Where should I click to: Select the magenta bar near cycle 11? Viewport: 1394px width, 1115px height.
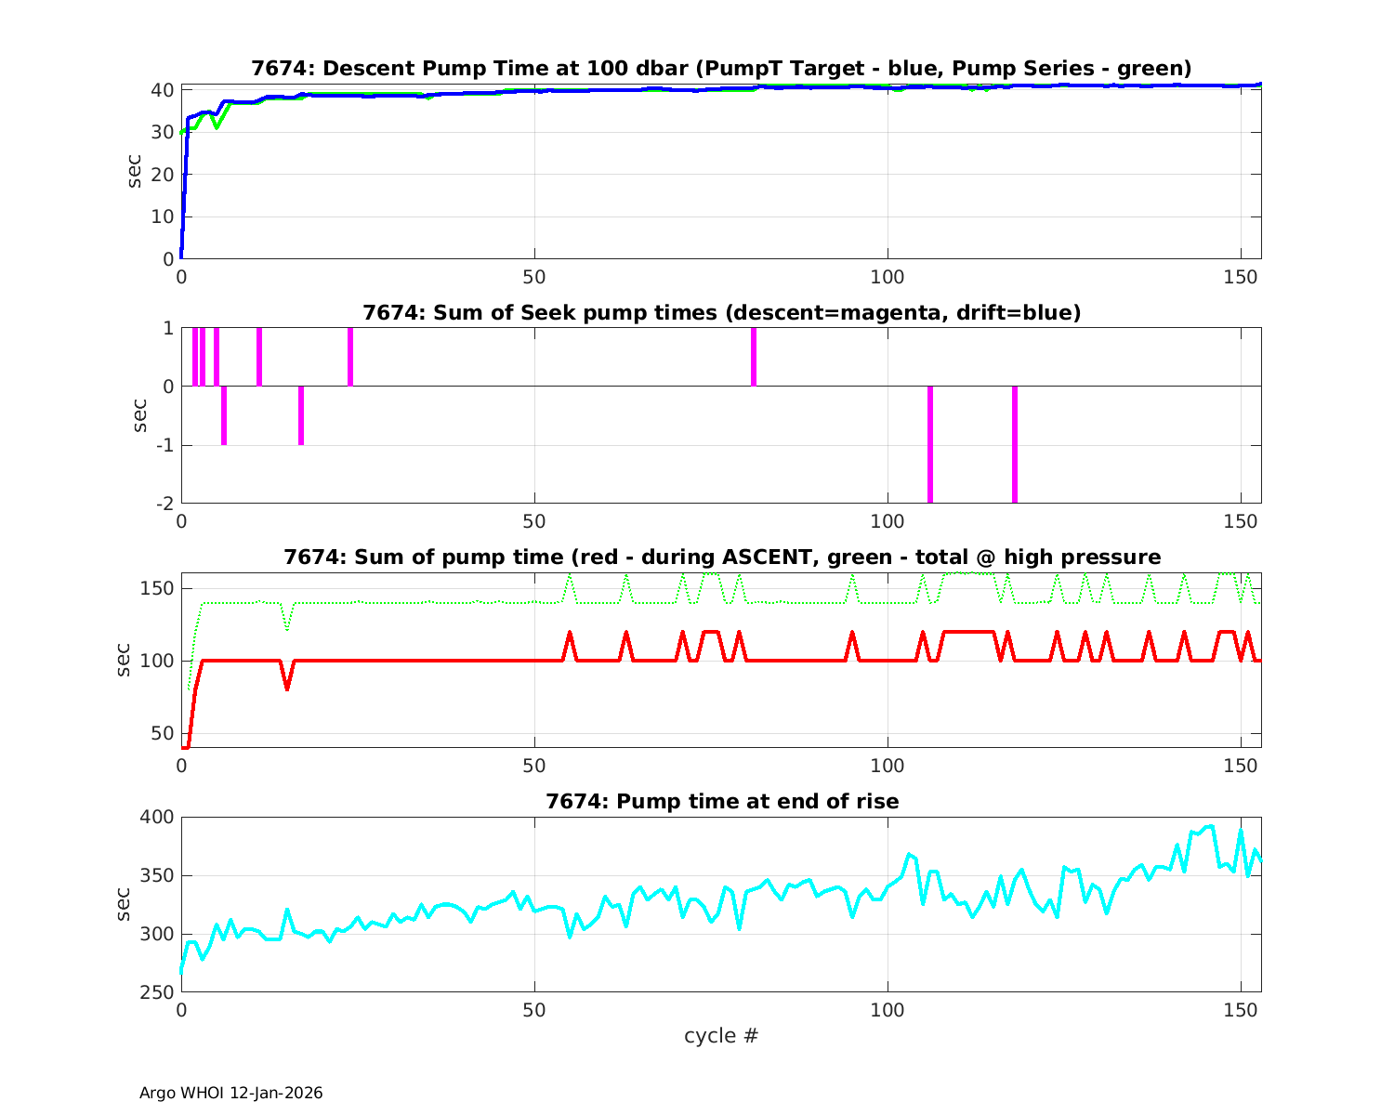259,357
